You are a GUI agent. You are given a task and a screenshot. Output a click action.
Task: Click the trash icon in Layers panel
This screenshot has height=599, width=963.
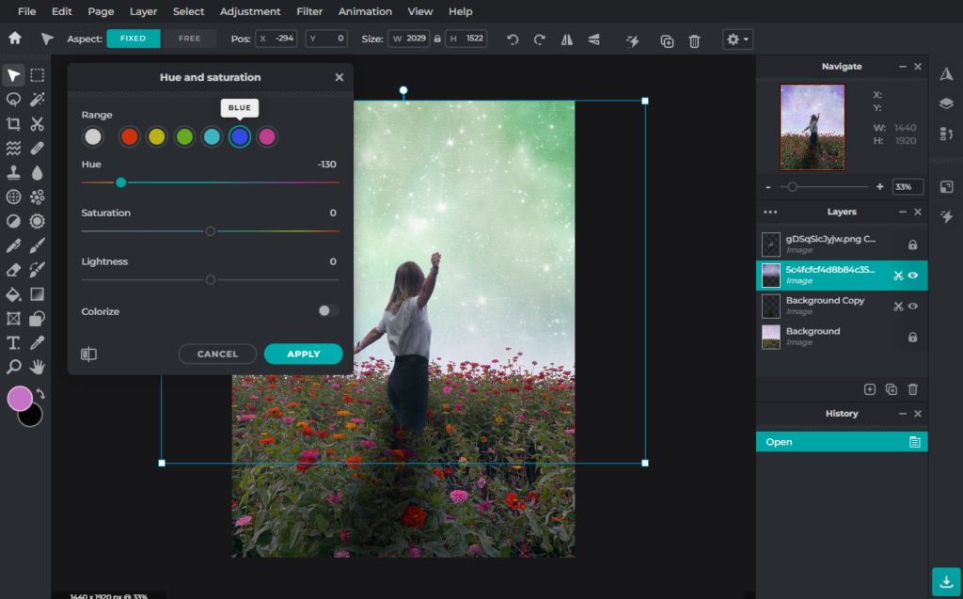coord(912,389)
